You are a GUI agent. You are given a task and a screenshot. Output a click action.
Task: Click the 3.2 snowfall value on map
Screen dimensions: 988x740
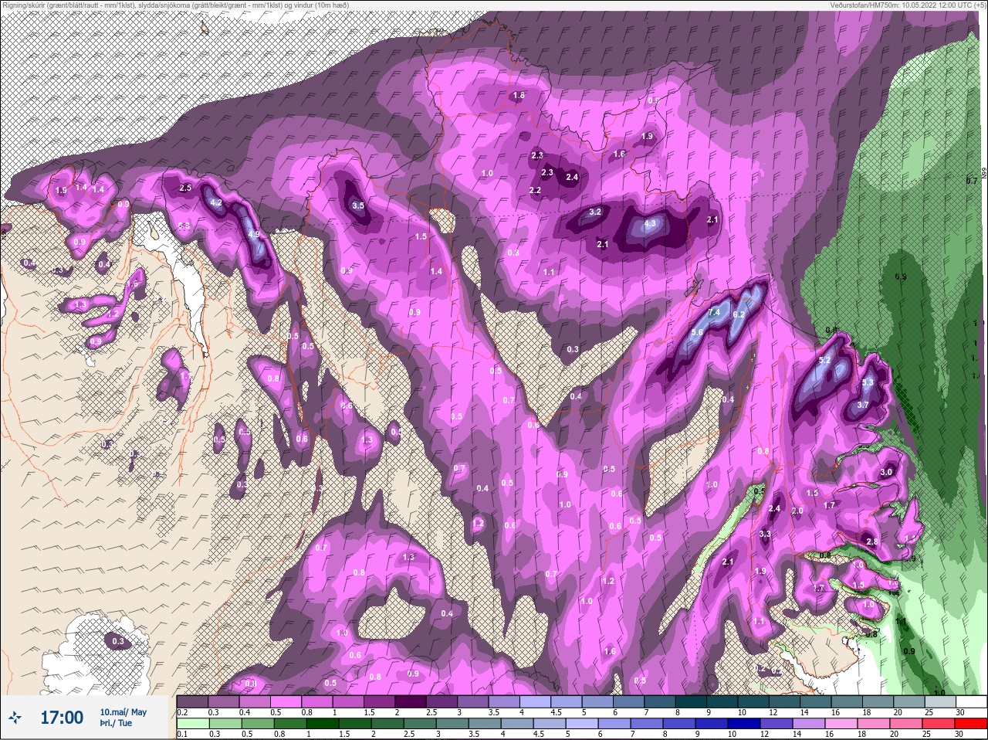tap(595, 212)
